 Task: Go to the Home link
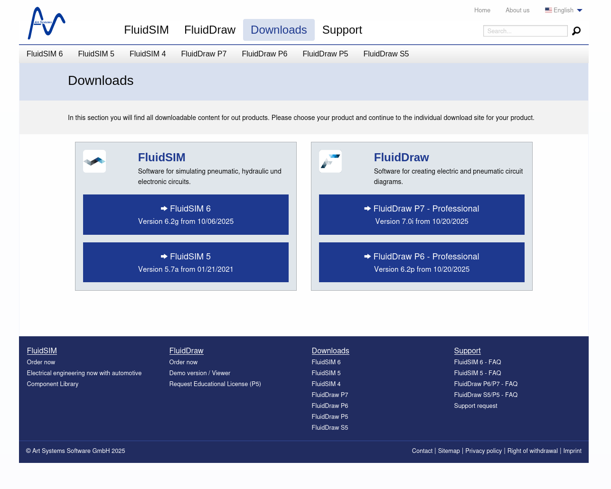pos(482,10)
